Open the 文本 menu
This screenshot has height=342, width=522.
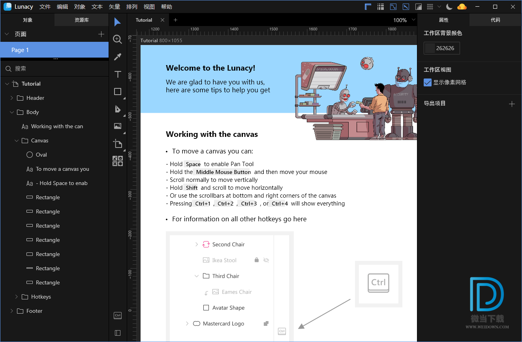97,7
